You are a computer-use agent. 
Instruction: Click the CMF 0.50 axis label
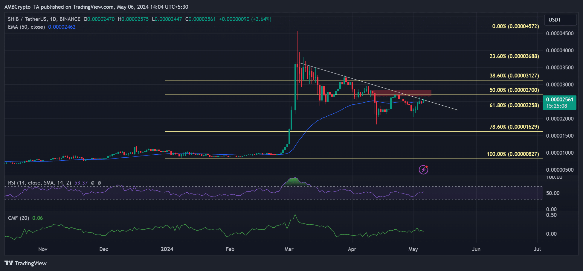coord(551,215)
